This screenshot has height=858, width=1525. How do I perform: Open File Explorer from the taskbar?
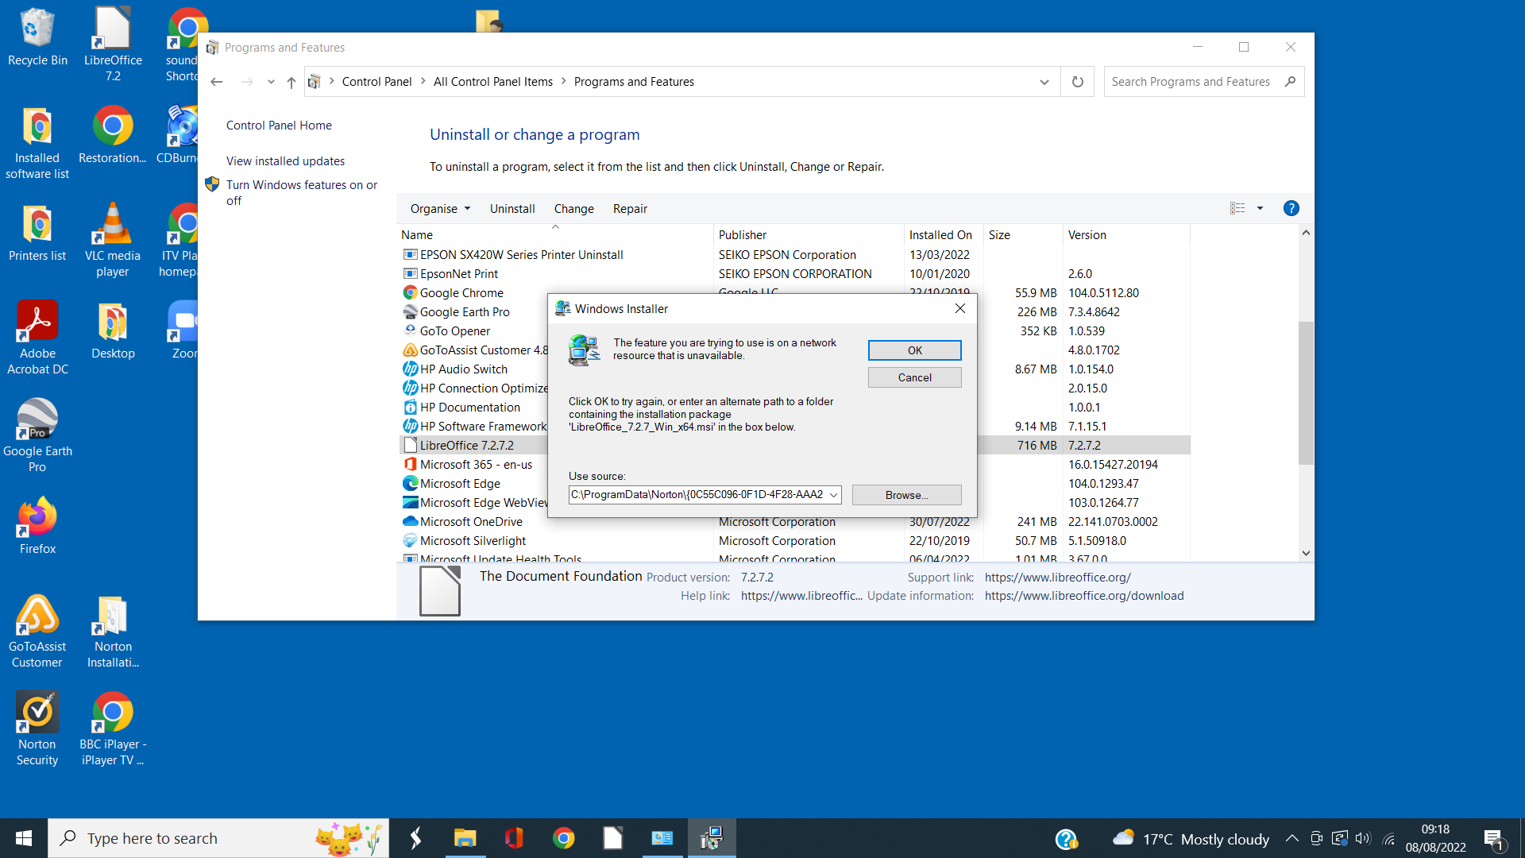tap(465, 838)
